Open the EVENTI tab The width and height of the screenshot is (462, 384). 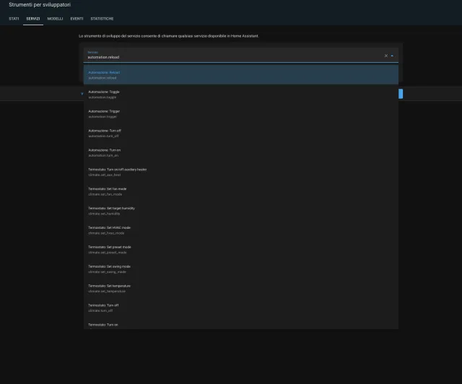click(x=77, y=18)
